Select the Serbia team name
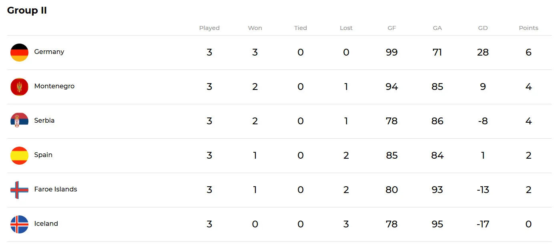The width and height of the screenshot is (560, 245). coord(44,121)
